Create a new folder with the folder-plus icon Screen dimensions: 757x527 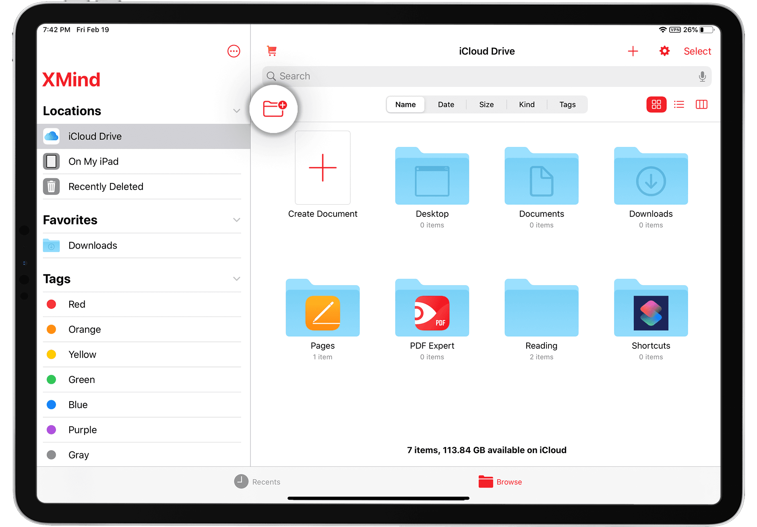click(x=274, y=109)
